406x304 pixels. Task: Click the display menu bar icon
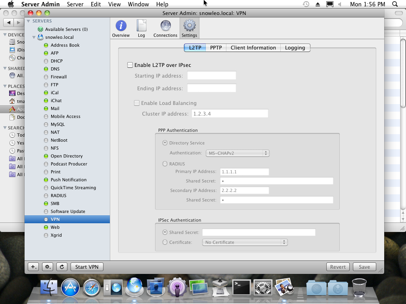click(x=329, y=4)
